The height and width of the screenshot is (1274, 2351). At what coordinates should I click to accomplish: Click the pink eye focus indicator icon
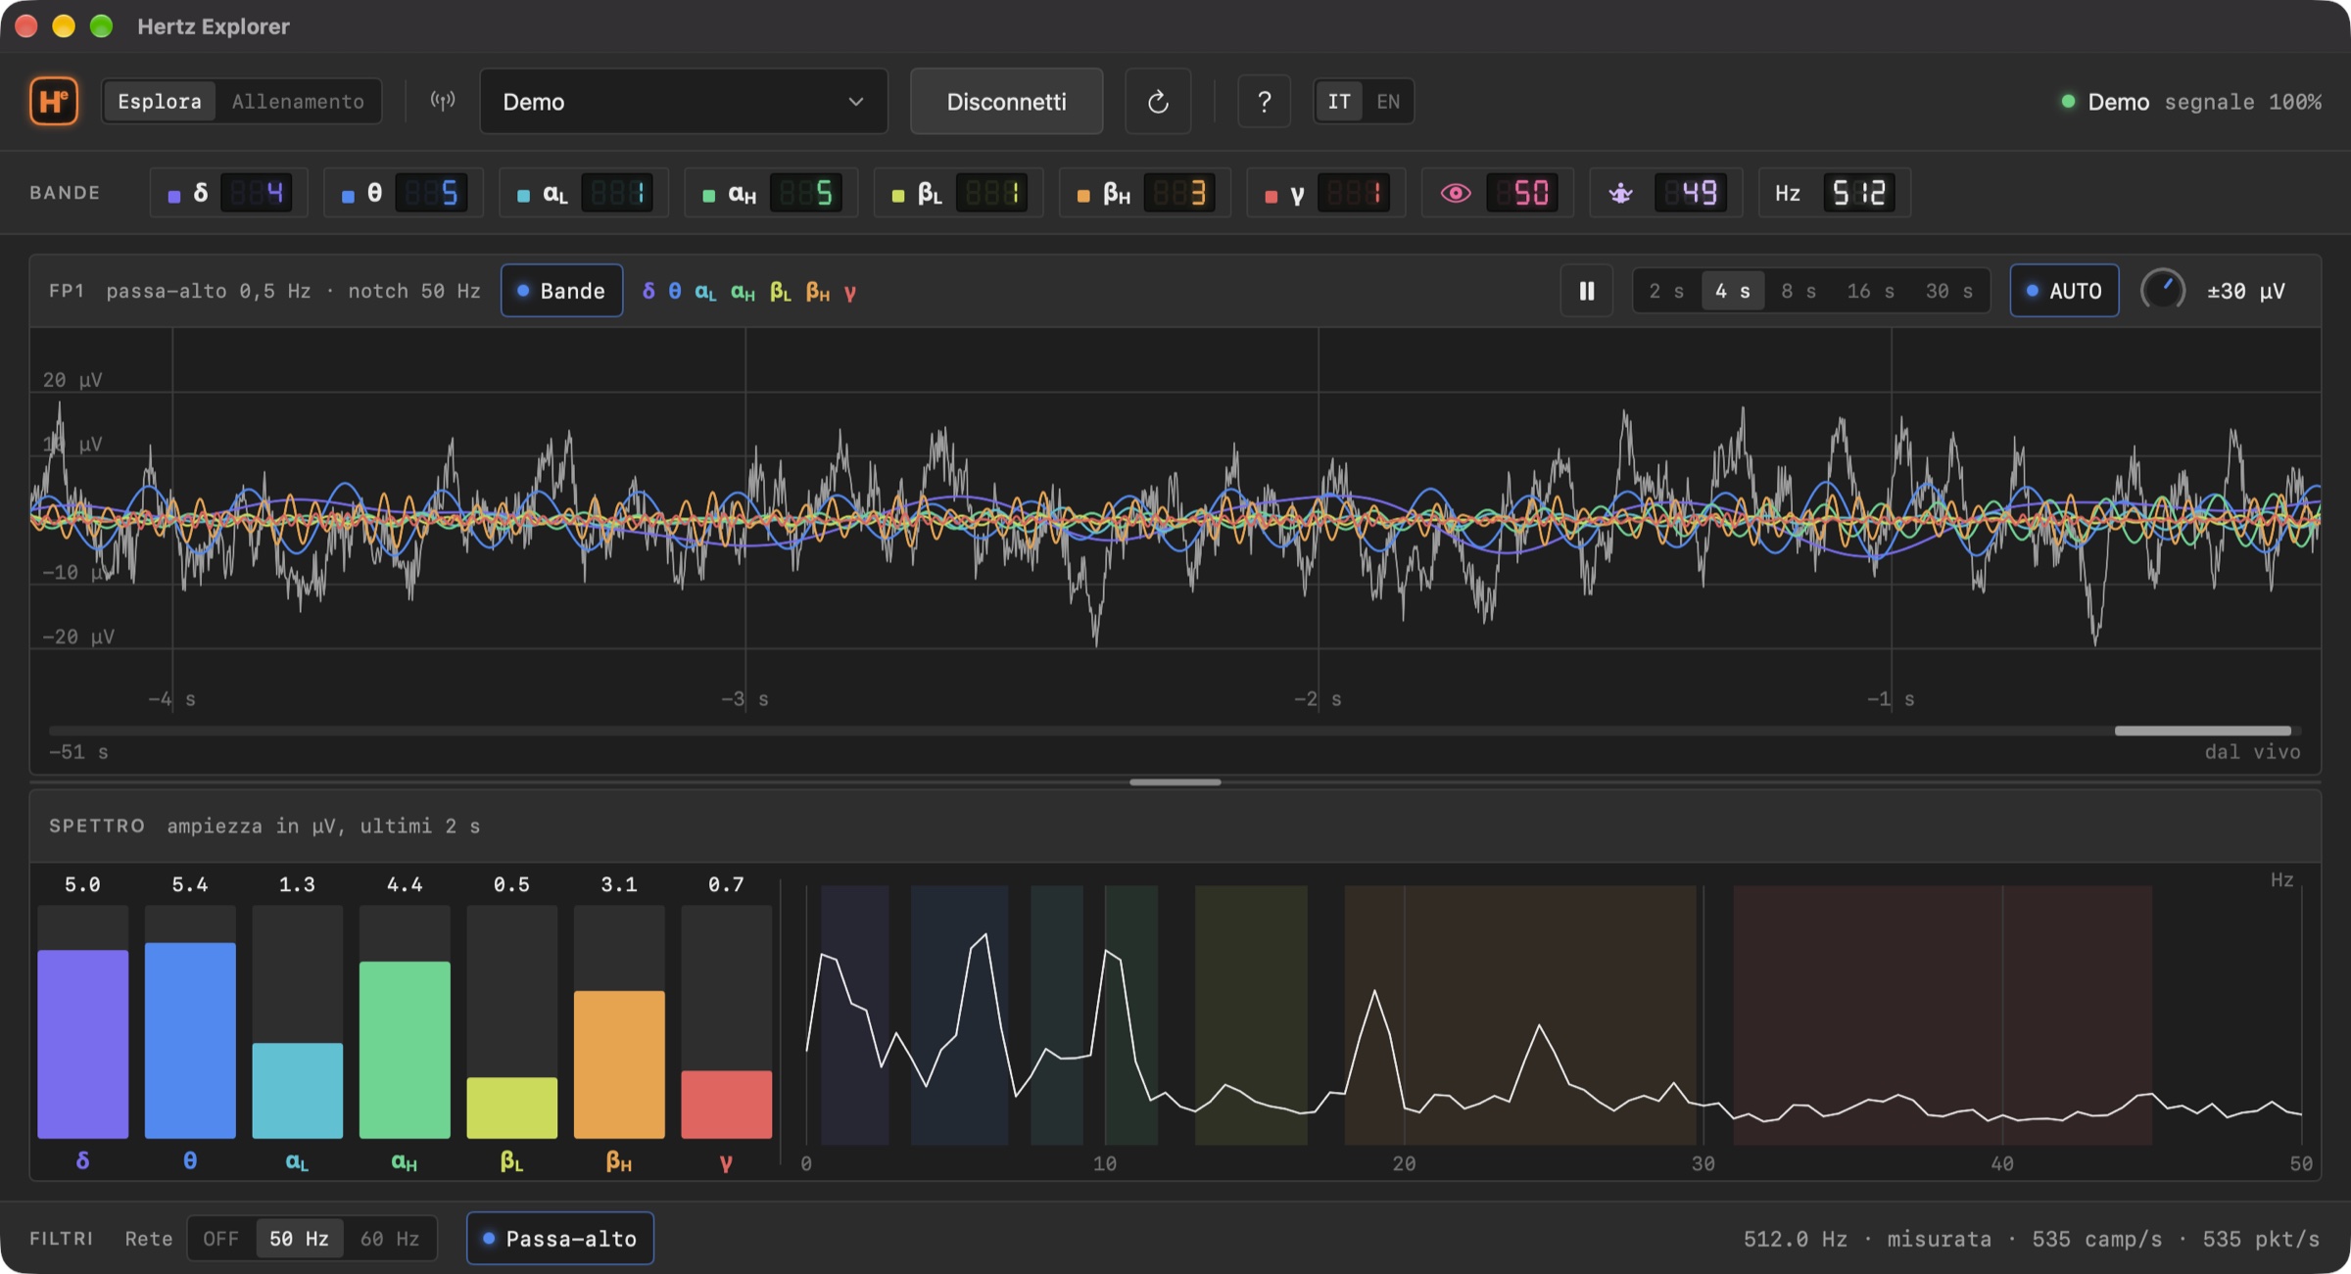point(1456,193)
